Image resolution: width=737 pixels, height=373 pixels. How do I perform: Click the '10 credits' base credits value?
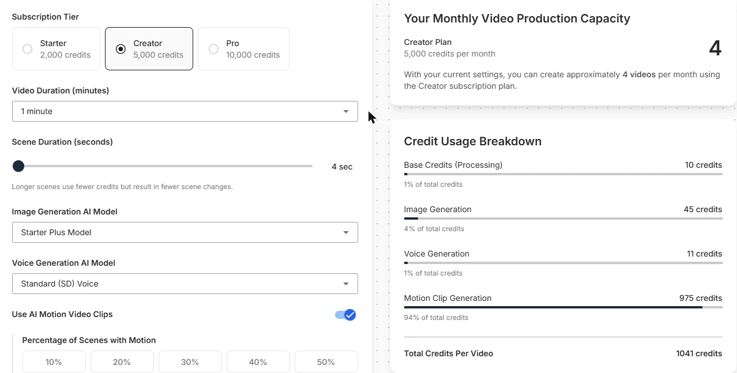[x=704, y=165]
